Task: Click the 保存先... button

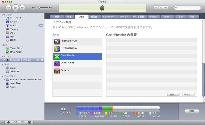Action: pos(188,95)
